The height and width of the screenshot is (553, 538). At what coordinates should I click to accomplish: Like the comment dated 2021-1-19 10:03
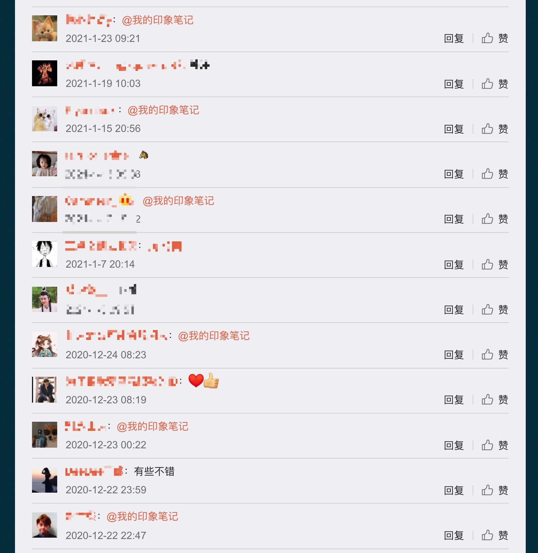pos(494,84)
